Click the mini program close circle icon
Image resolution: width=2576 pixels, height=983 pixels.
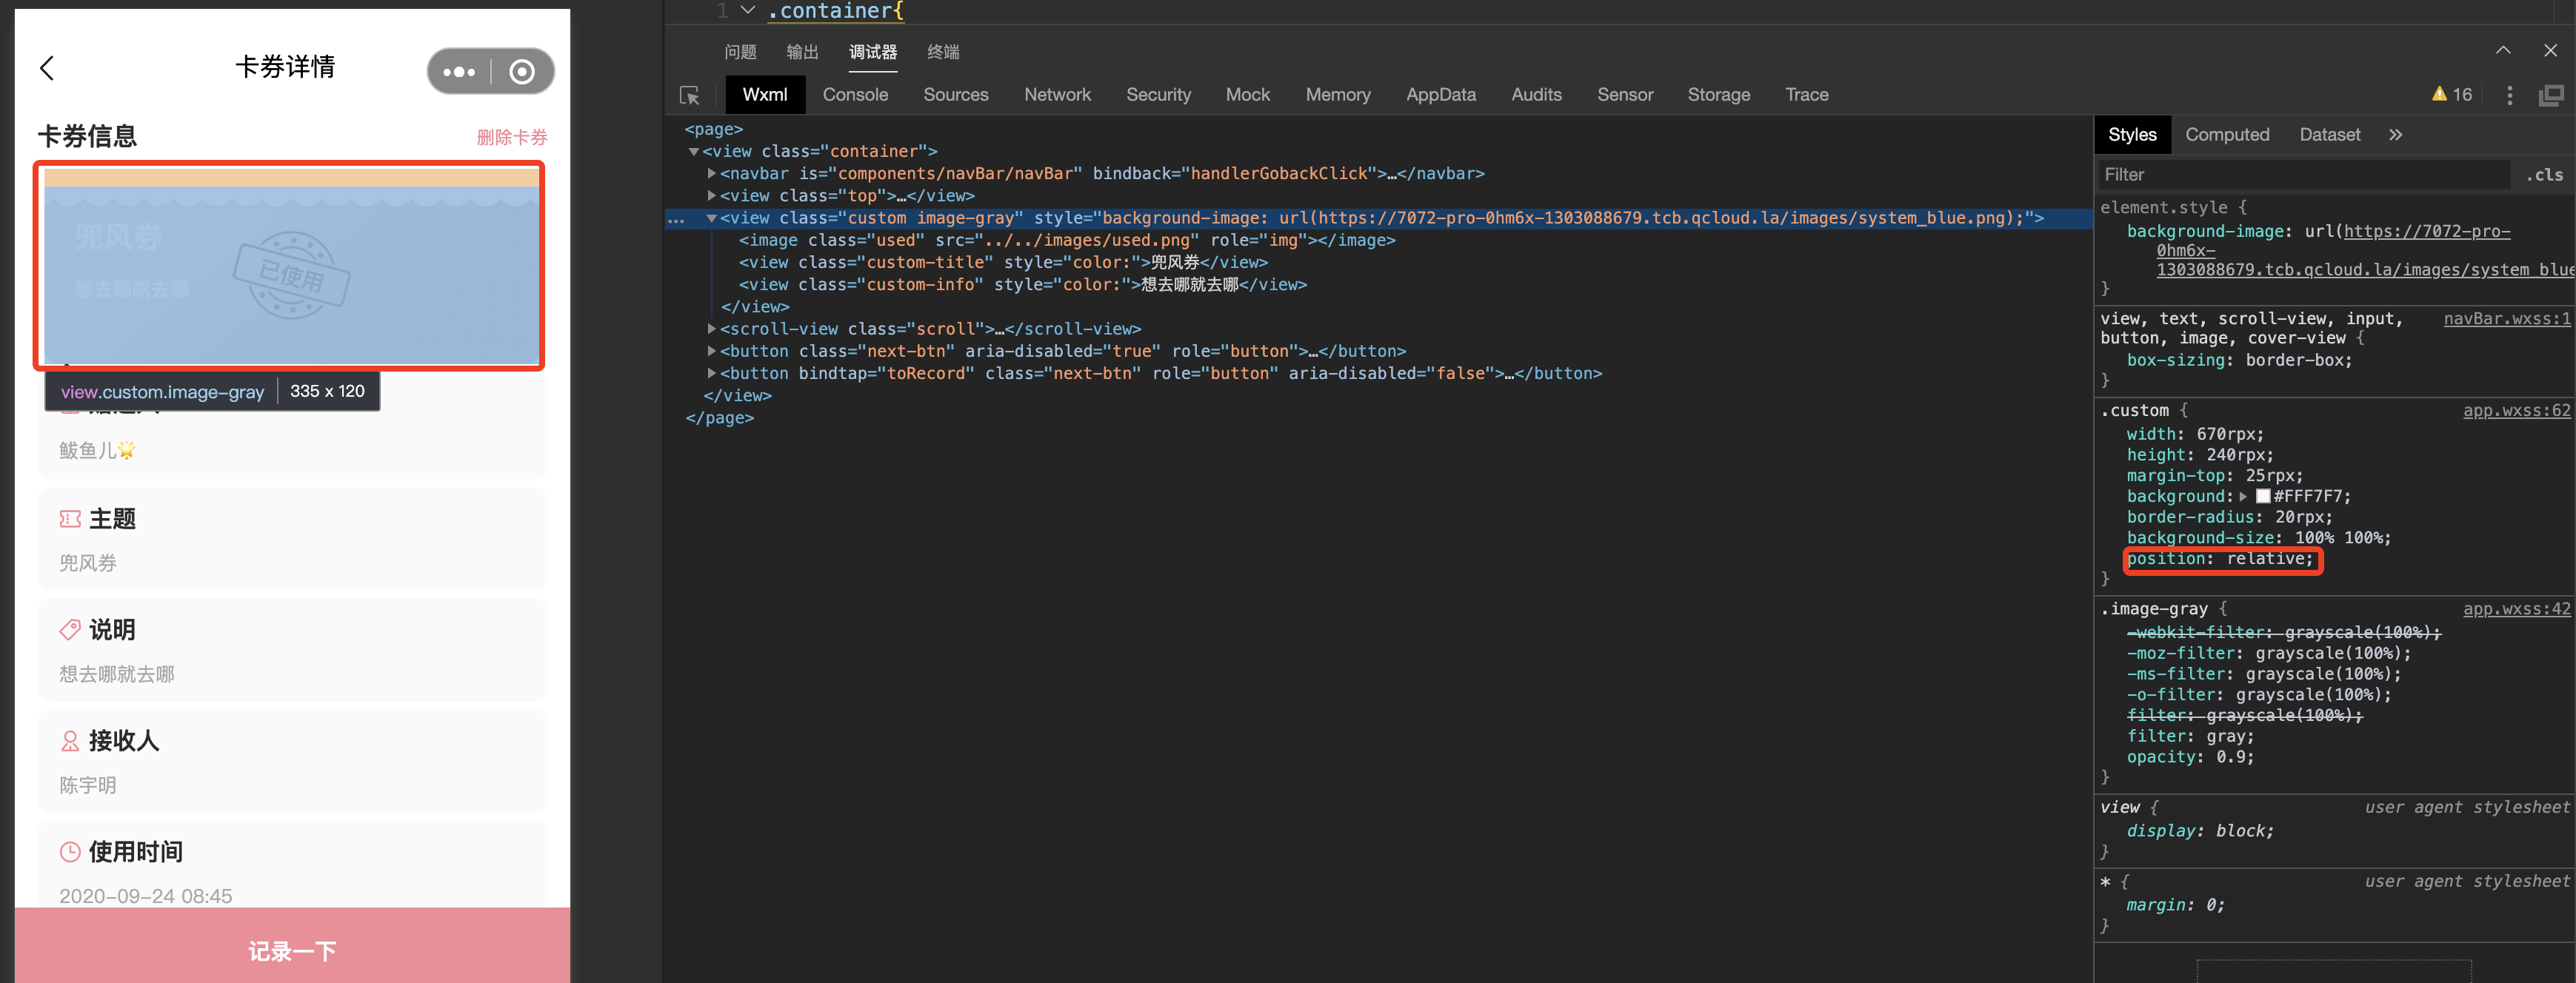click(521, 72)
